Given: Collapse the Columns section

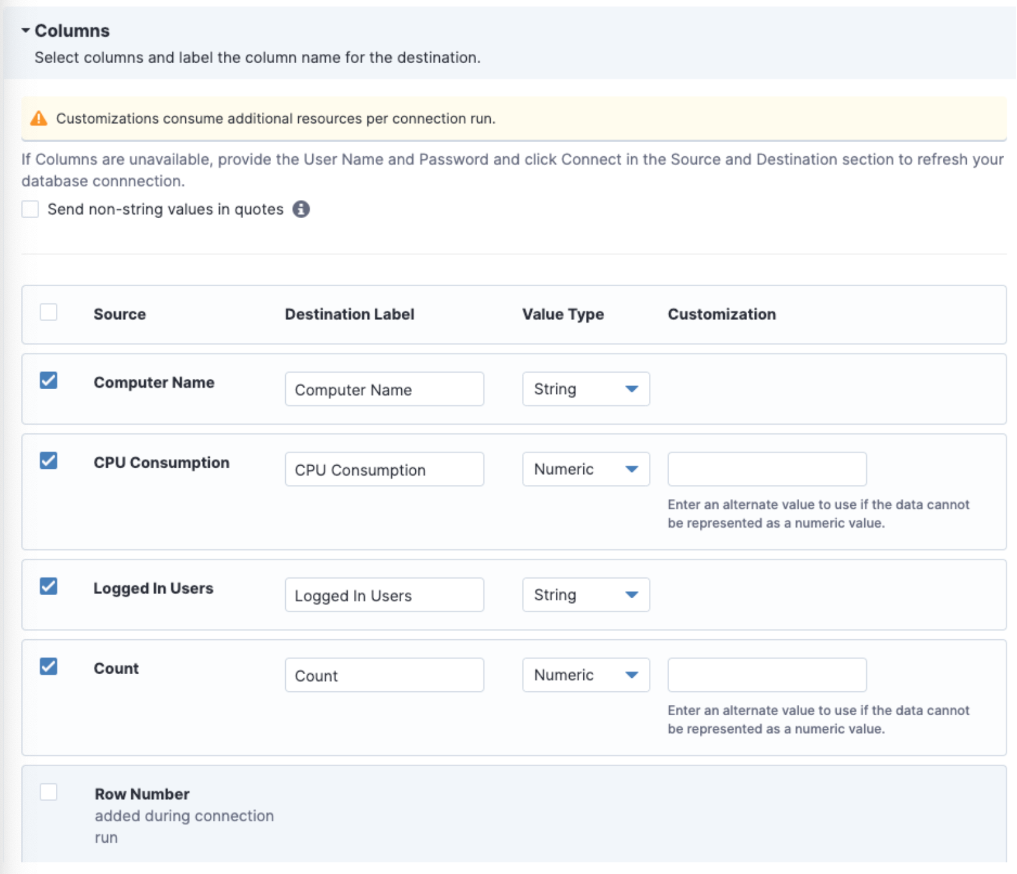Looking at the screenshot, I should click(x=26, y=29).
